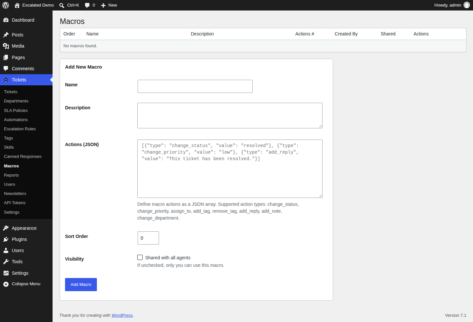
Task: Focus the Actions (JSON) textarea
Action: 230,169
